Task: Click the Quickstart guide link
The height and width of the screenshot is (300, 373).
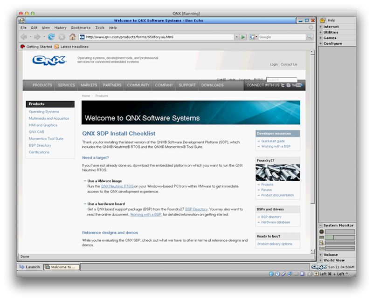Action: pyautogui.click(x=273, y=141)
